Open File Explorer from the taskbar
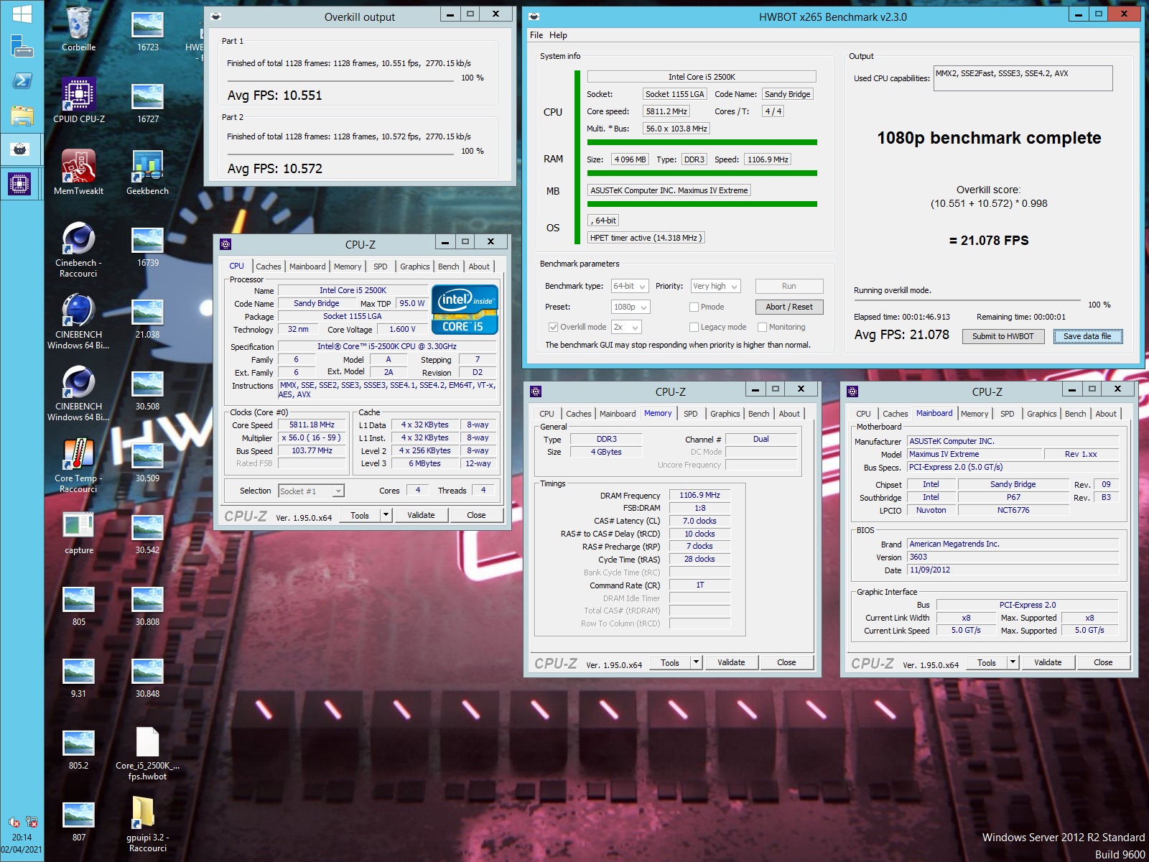Screen dimensions: 1149x862 [x=22, y=115]
